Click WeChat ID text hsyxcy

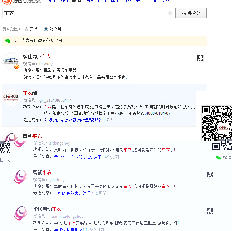(x=46, y=64)
